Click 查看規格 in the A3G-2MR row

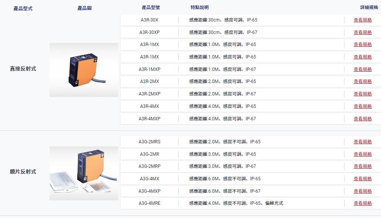click(363, 154)
